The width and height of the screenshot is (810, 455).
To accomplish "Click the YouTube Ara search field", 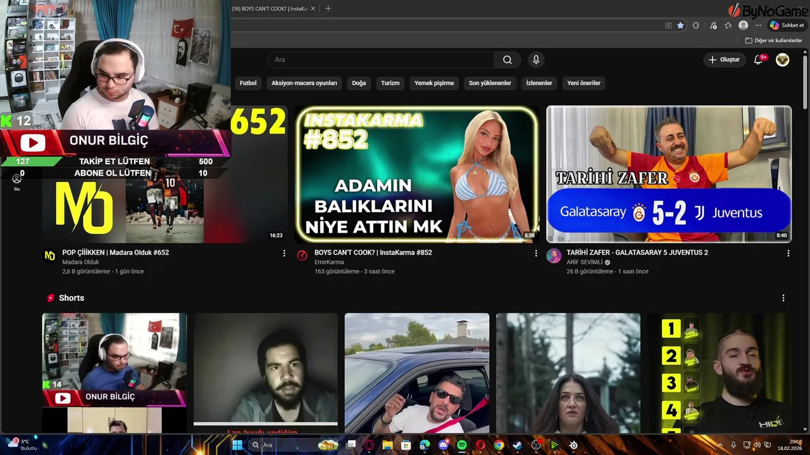I will click(381, 59).
